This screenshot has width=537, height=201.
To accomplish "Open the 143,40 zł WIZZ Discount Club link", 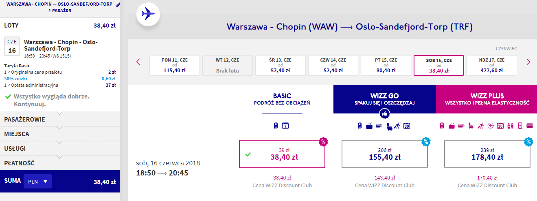I will 384,178.
